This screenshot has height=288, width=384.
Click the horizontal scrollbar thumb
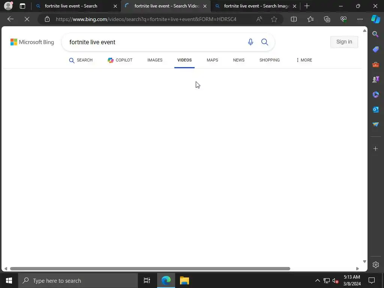point(150,268)
